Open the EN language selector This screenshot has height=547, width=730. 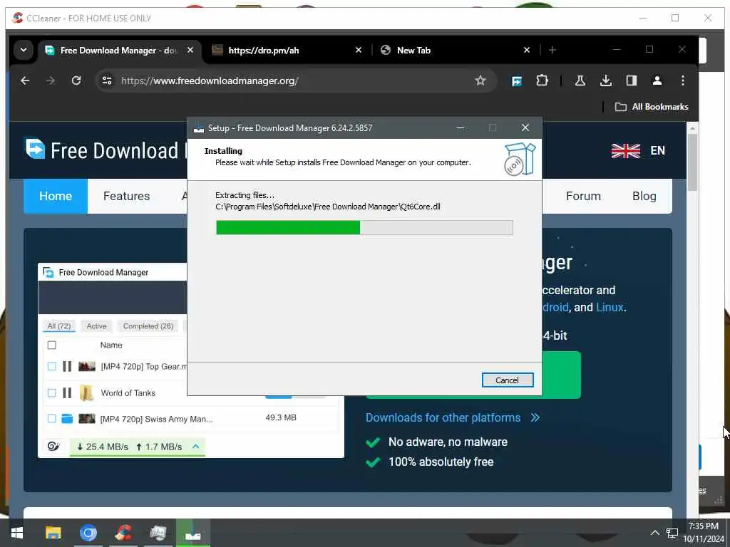[657, 151]
